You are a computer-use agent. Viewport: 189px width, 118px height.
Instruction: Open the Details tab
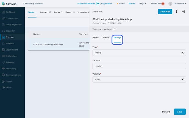(x=96, y=38)
